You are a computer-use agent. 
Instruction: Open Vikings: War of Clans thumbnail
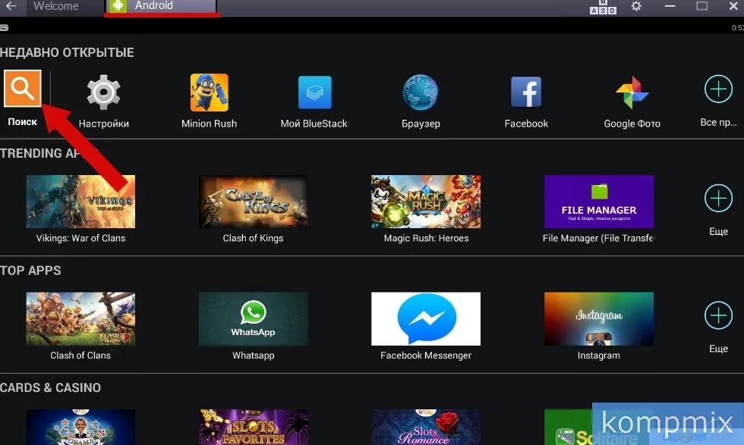click(x=80, y=202)
